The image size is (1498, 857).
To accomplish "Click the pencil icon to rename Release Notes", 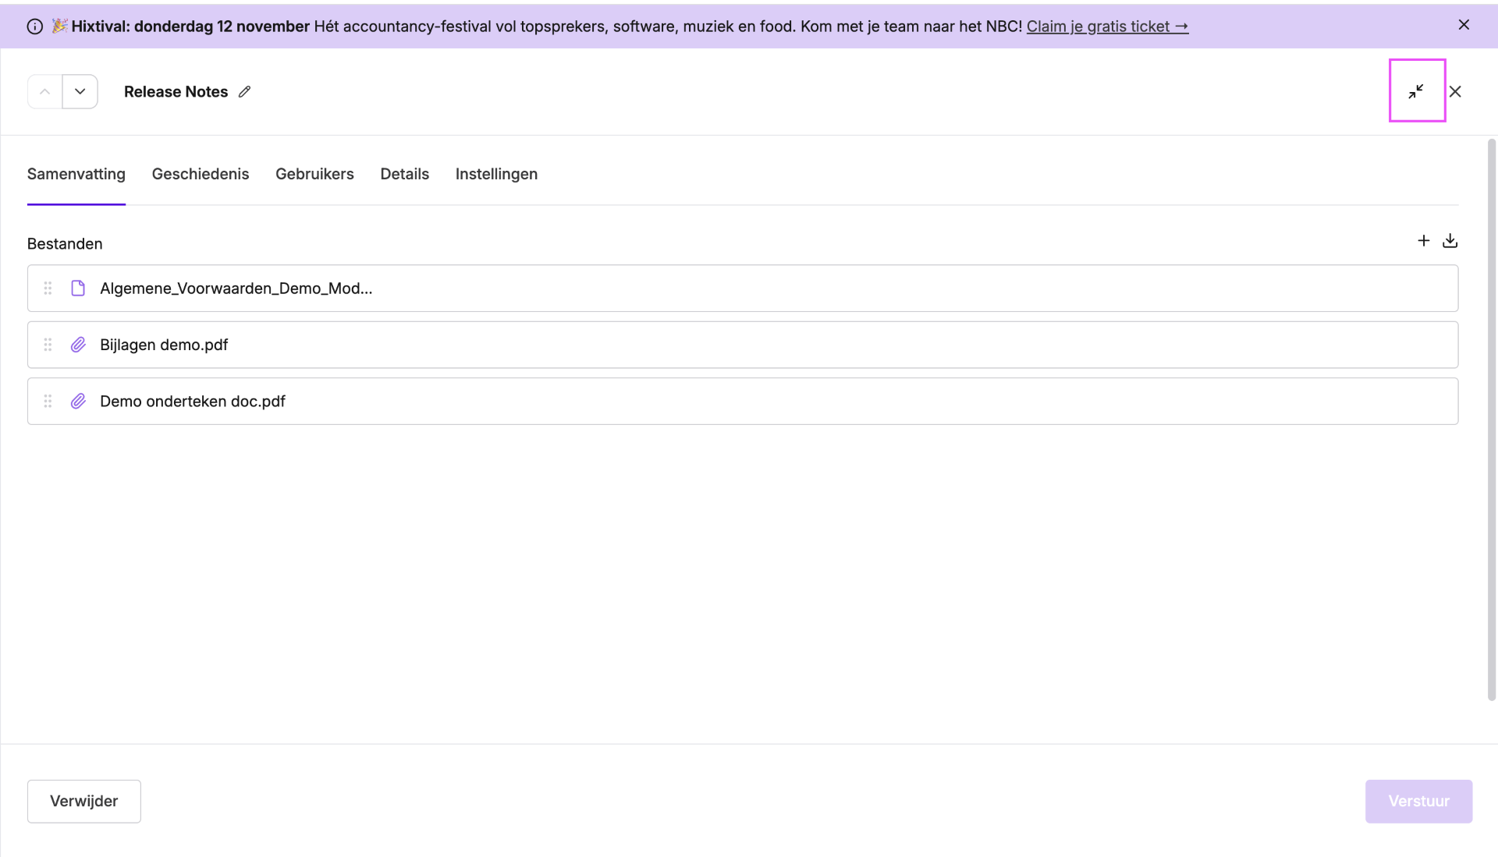I will pos(244,92).
